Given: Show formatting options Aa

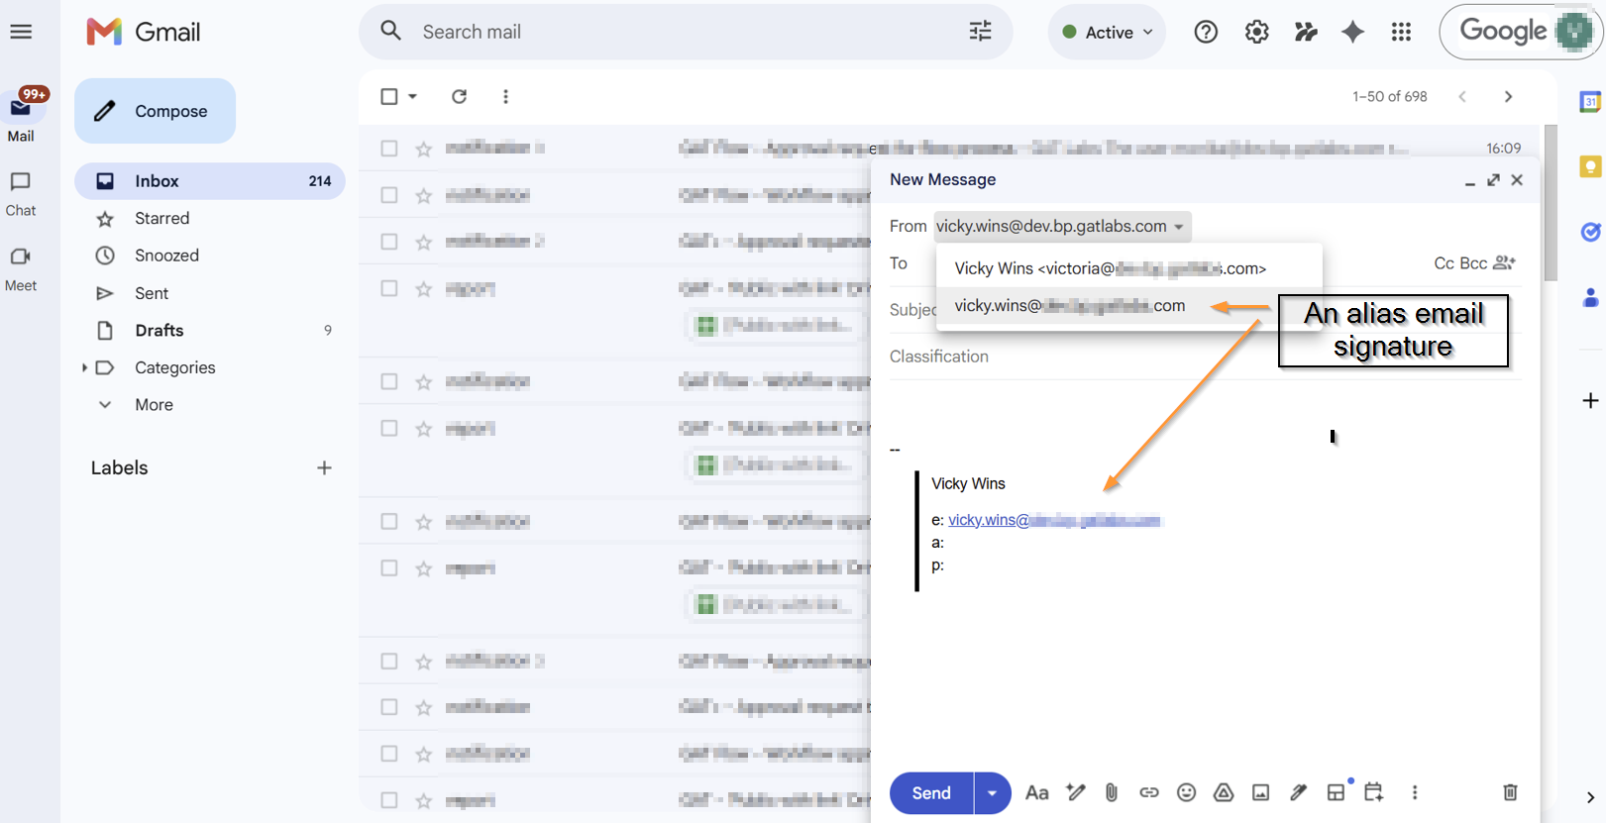Looking at the screenshot, I should click(x=1036, y=792).
